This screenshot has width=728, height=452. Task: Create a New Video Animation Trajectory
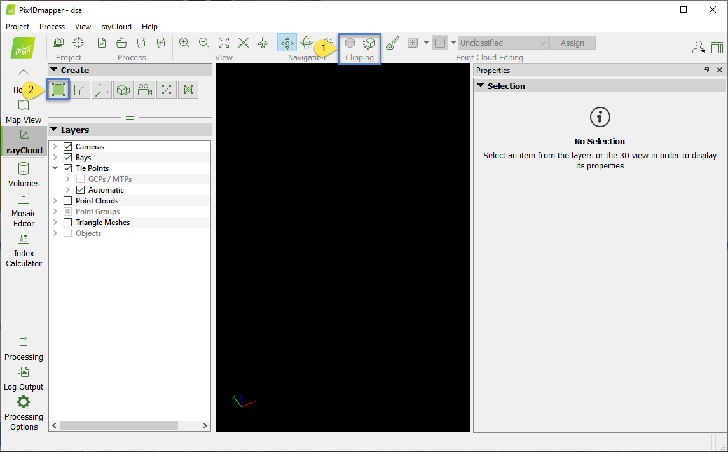(145, 90)
